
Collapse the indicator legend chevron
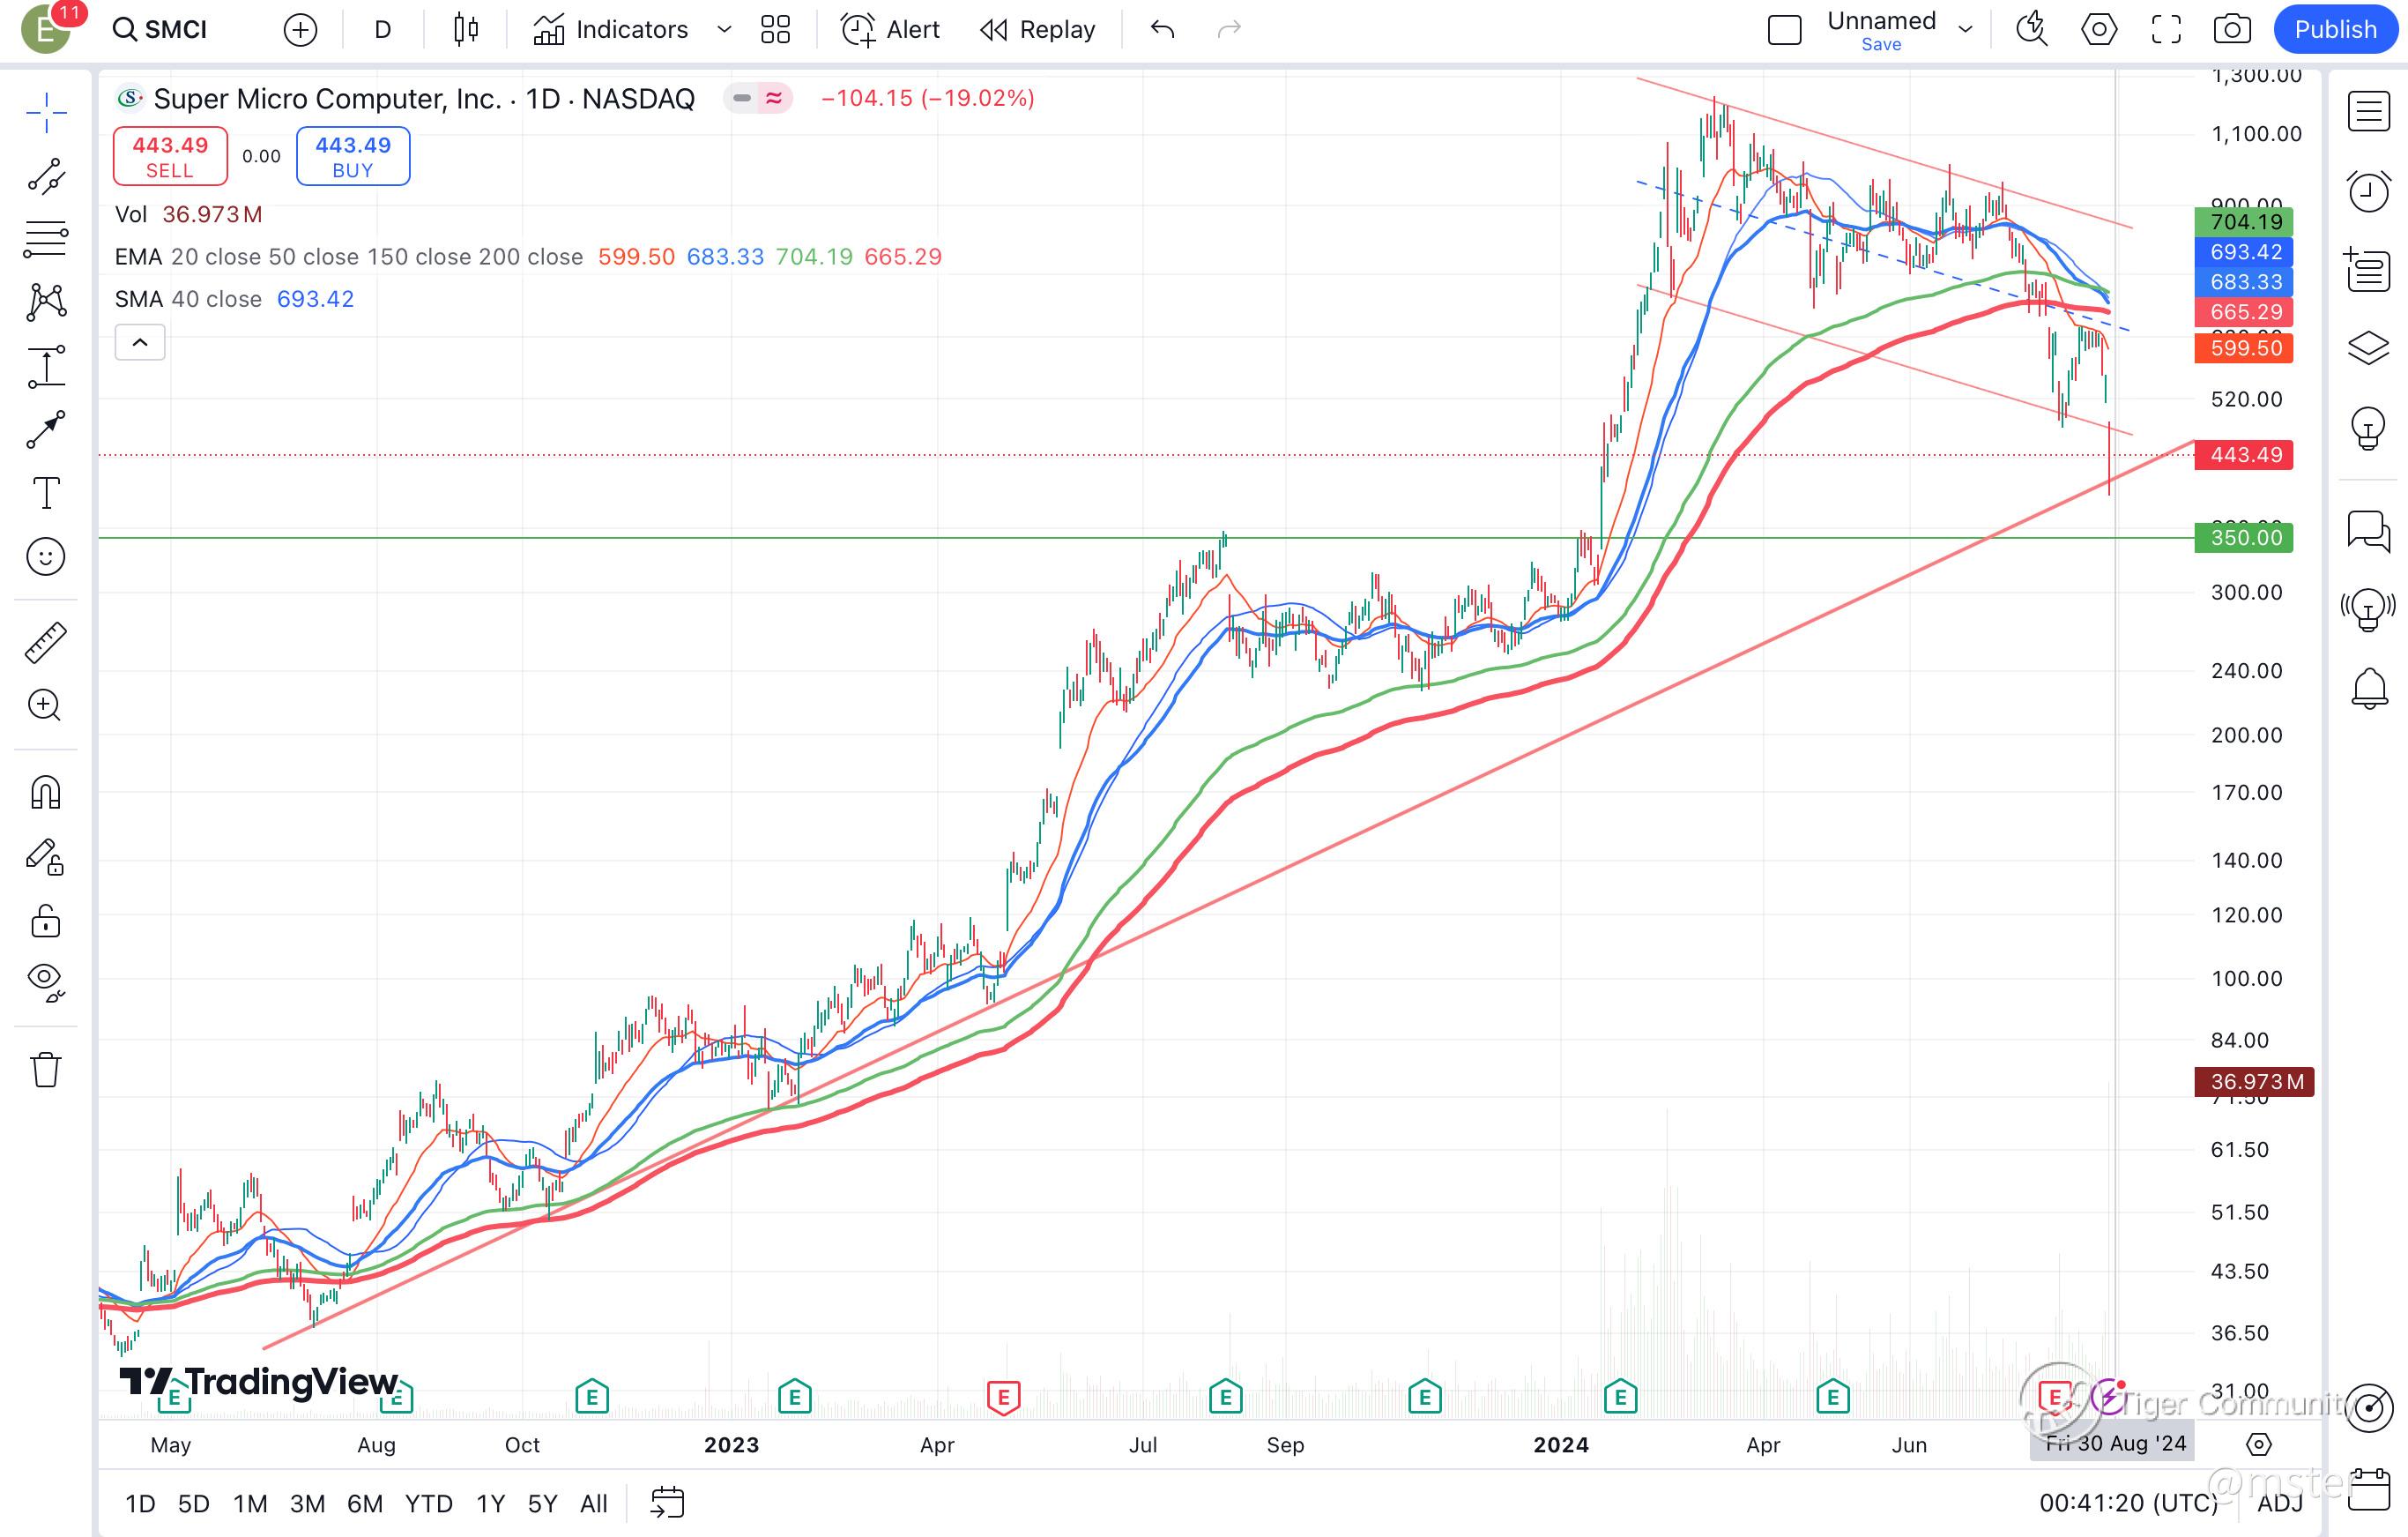(x=140, y=343)
